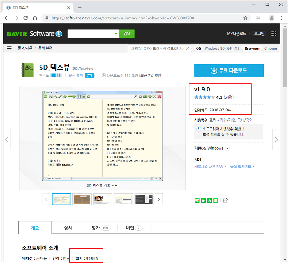Click the v1.9.0 version text
The width and height of the screenshot is (288, 263).
[202, 89]
